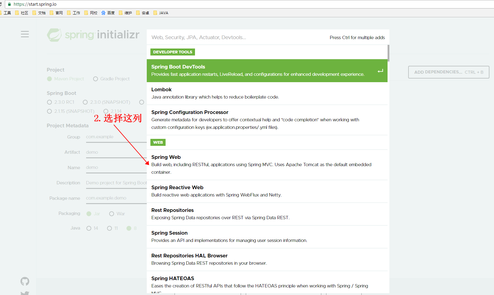Add the Spring Web dependency
Screen dimensions: 494x295
(x=267, y=165)
